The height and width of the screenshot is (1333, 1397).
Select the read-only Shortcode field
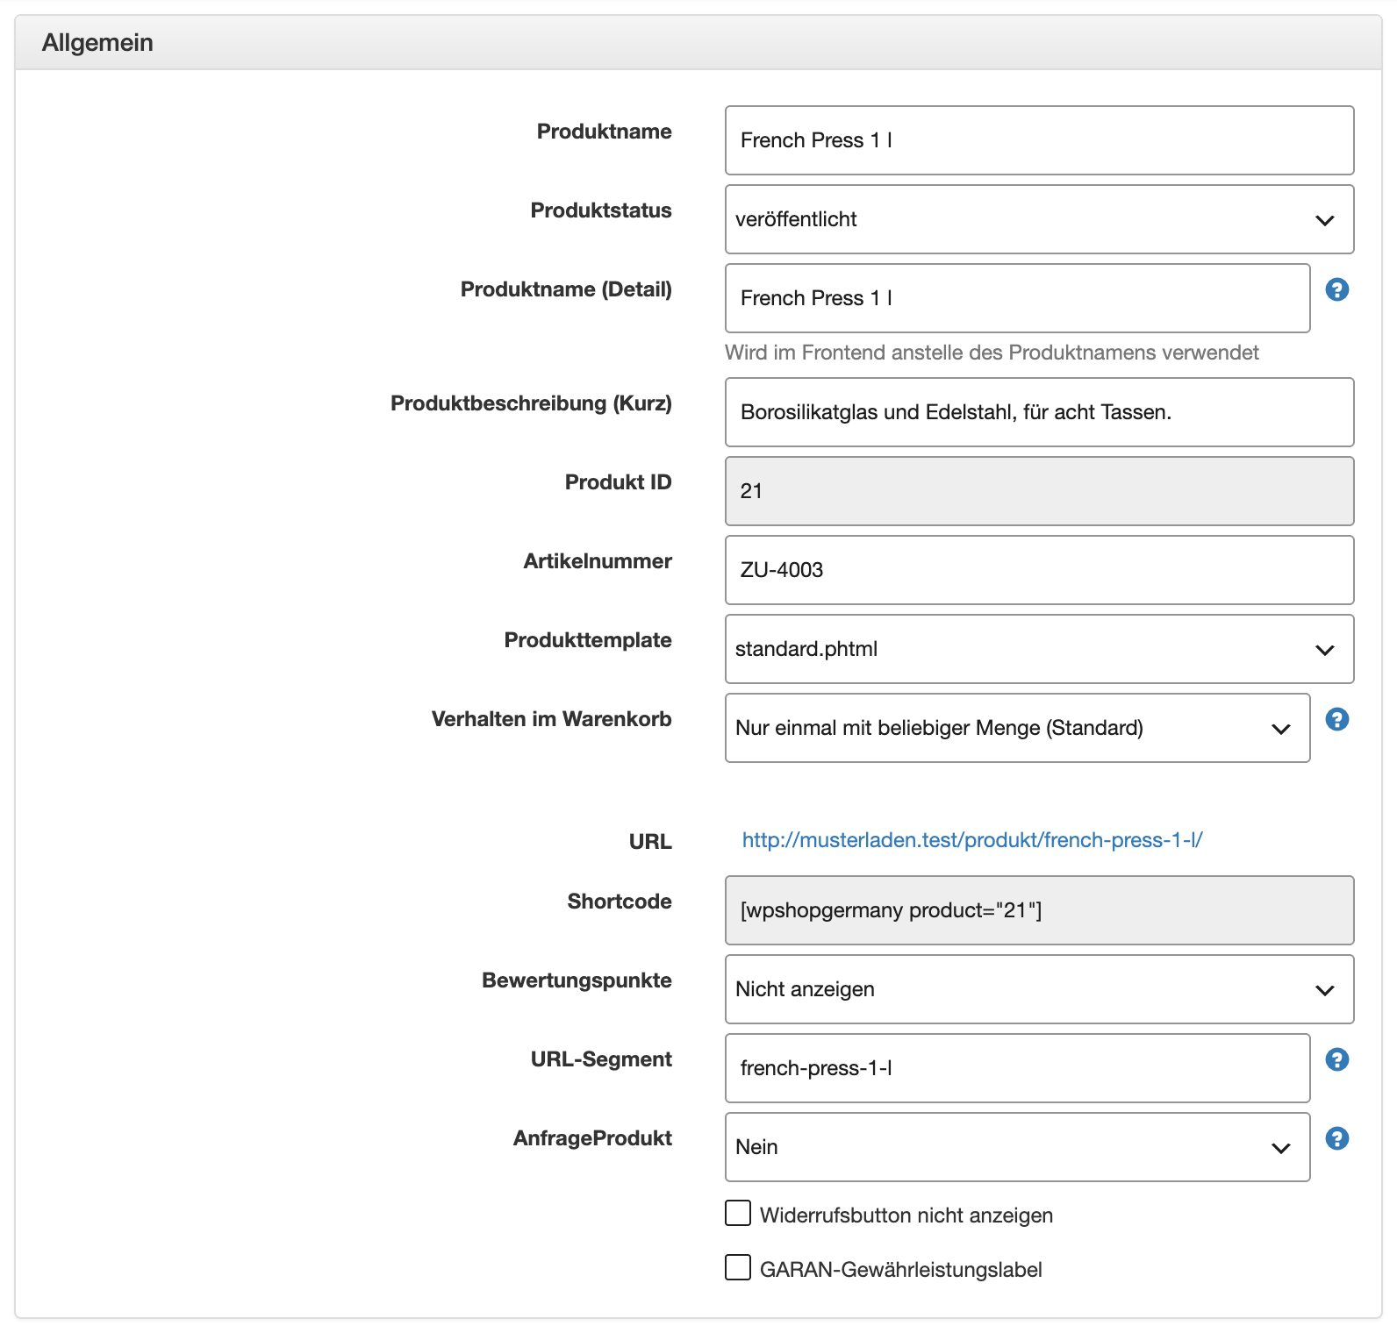[1039, 910]
